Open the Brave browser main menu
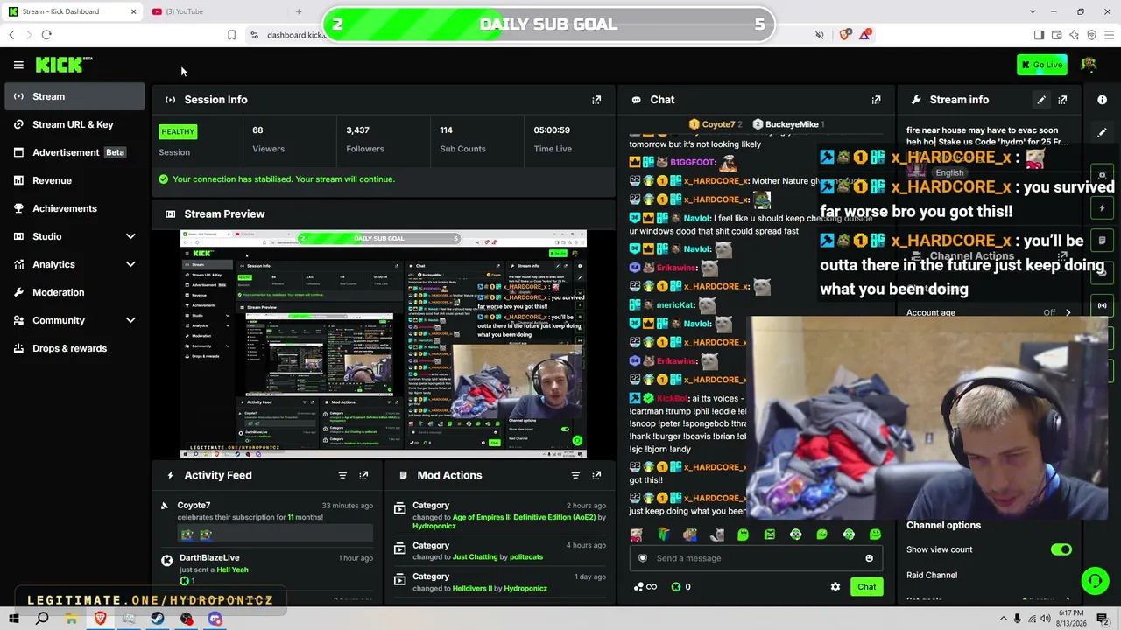The image size is (1121, 630). (1110, 35)
